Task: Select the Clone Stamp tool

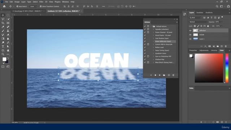Action: pos(8,31)
